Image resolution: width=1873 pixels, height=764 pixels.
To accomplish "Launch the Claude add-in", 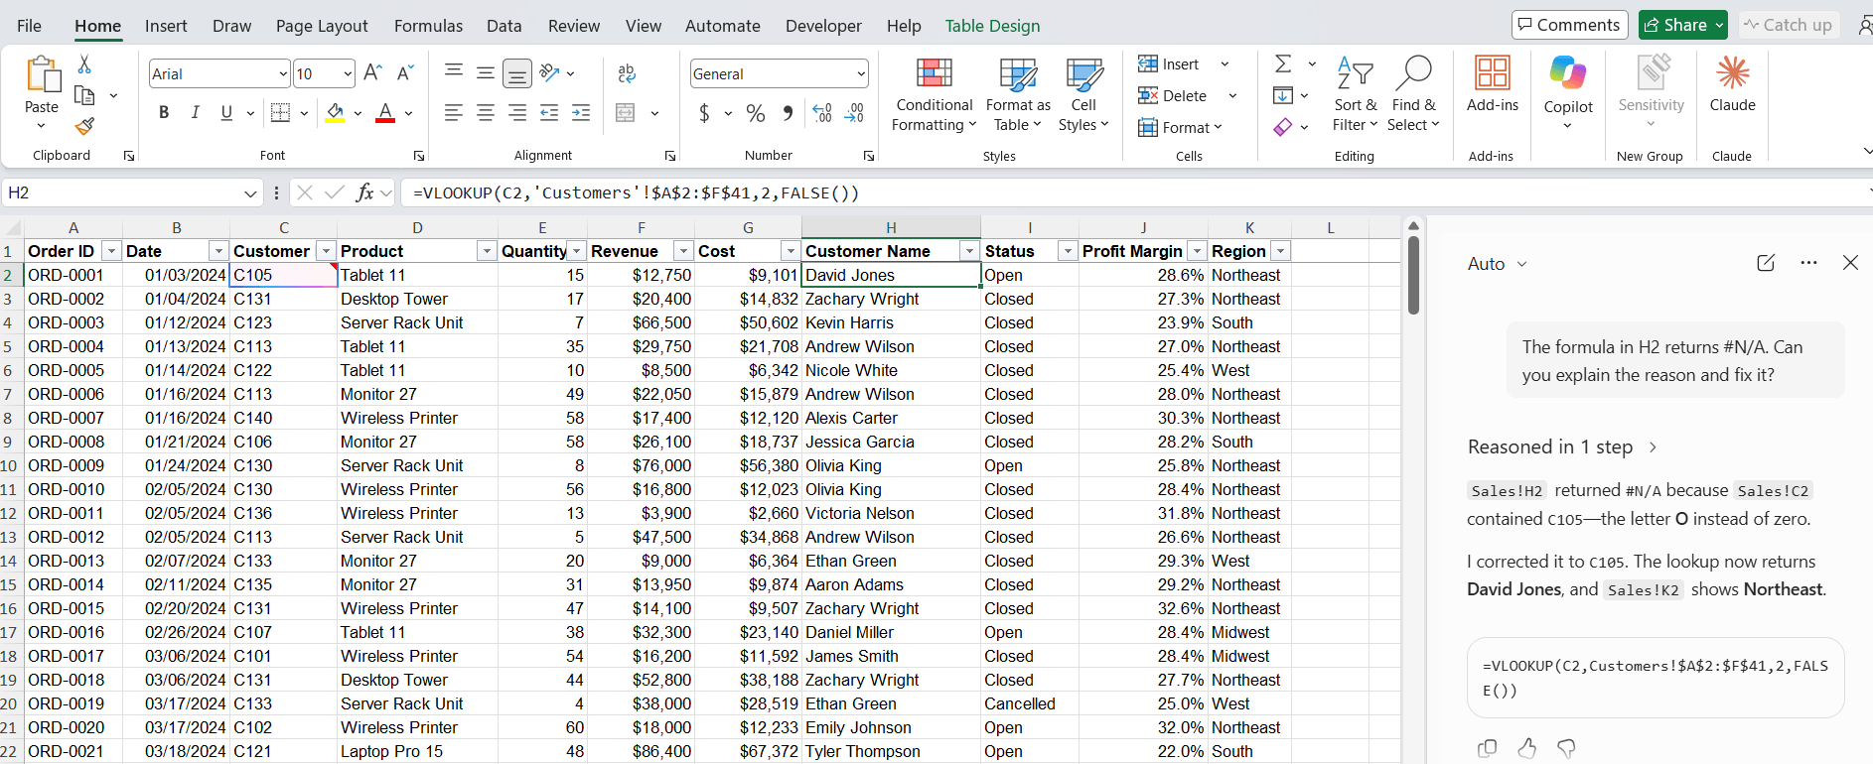I will click(1732, 83).
